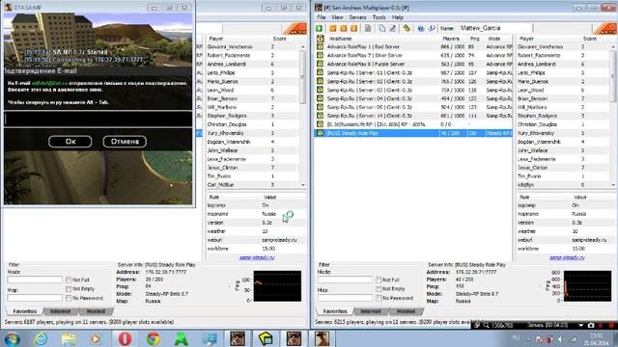Enable Not Empty filter in right window

[379, 289]
